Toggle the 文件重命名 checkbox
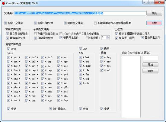 coord(50,109)
